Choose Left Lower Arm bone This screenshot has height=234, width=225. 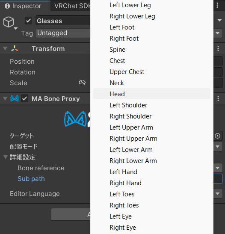152,150
